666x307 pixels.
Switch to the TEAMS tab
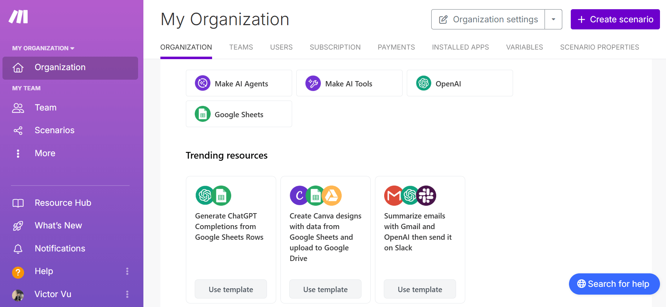241,47
